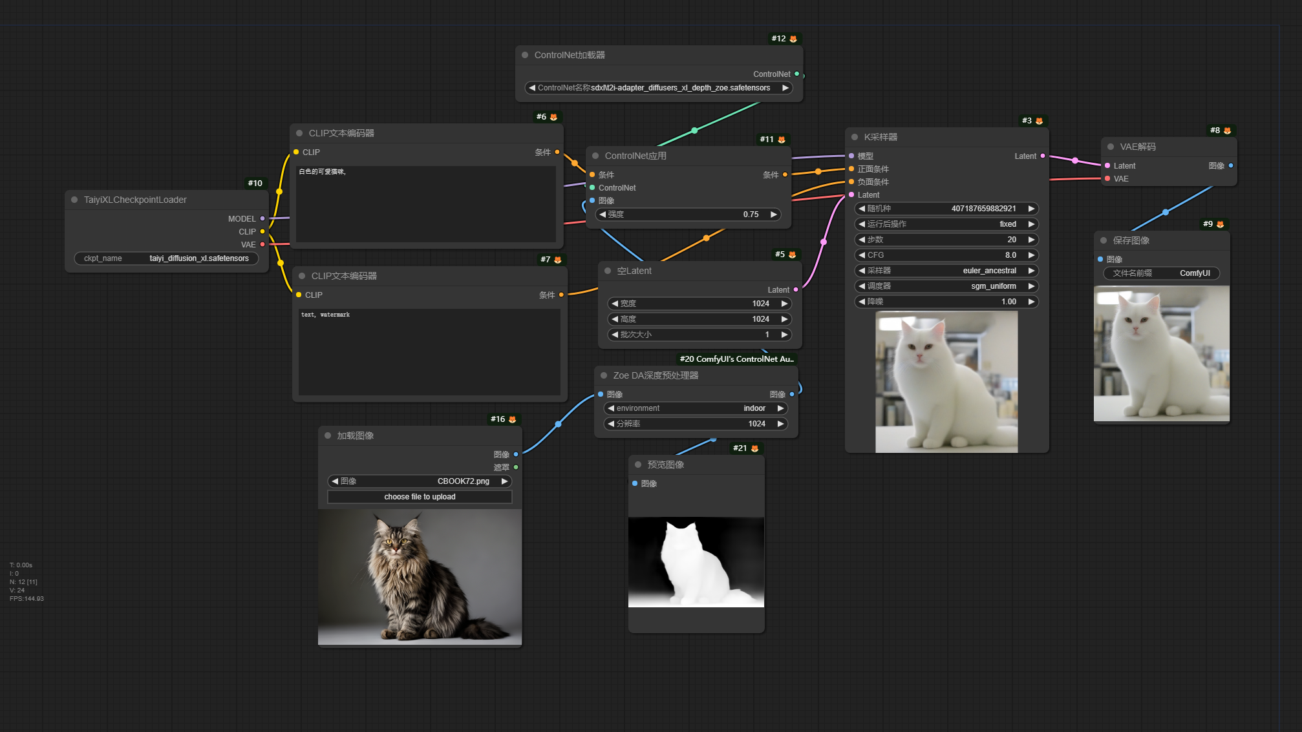Click right arrow to next CBOOK72.png image
Image resolution: width=1302 pixels, height=732 pixels.
504,481
